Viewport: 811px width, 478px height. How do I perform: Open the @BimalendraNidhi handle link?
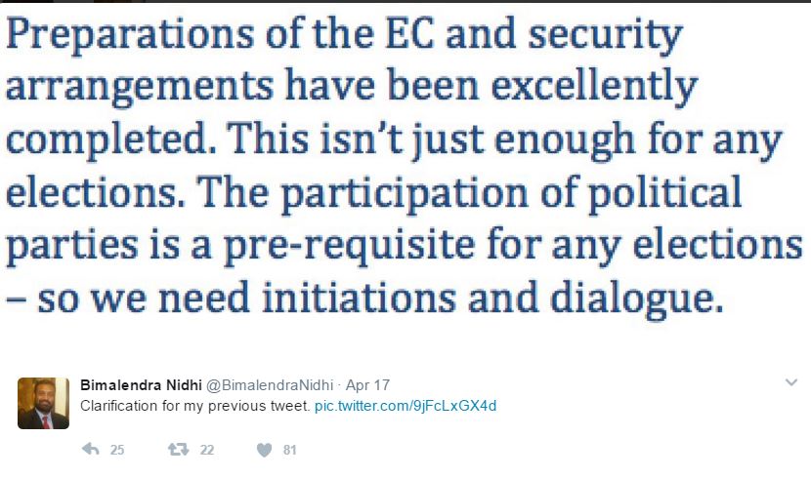(x=270, y=385)
